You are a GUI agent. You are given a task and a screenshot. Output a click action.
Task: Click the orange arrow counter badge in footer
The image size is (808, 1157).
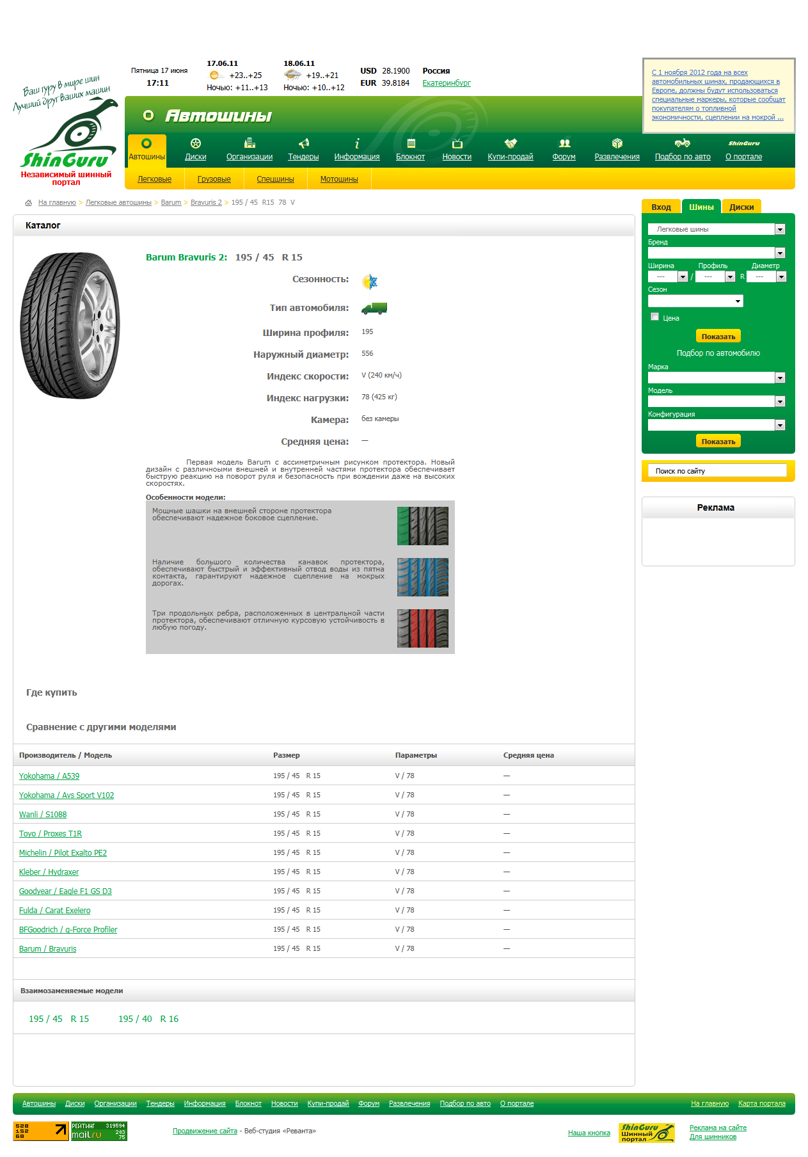coord(41,1131)
